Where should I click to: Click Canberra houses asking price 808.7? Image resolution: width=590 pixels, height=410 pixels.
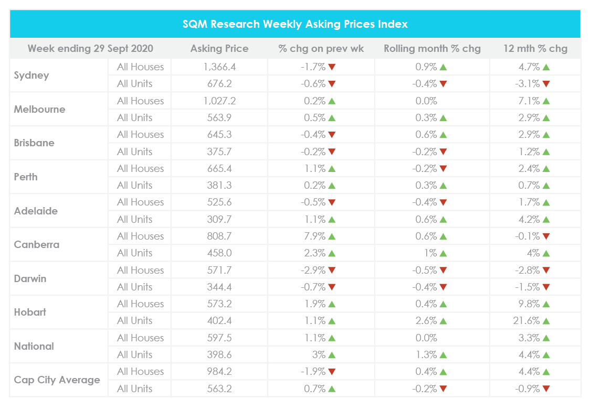pyautogui.click(x=219, y=236)
